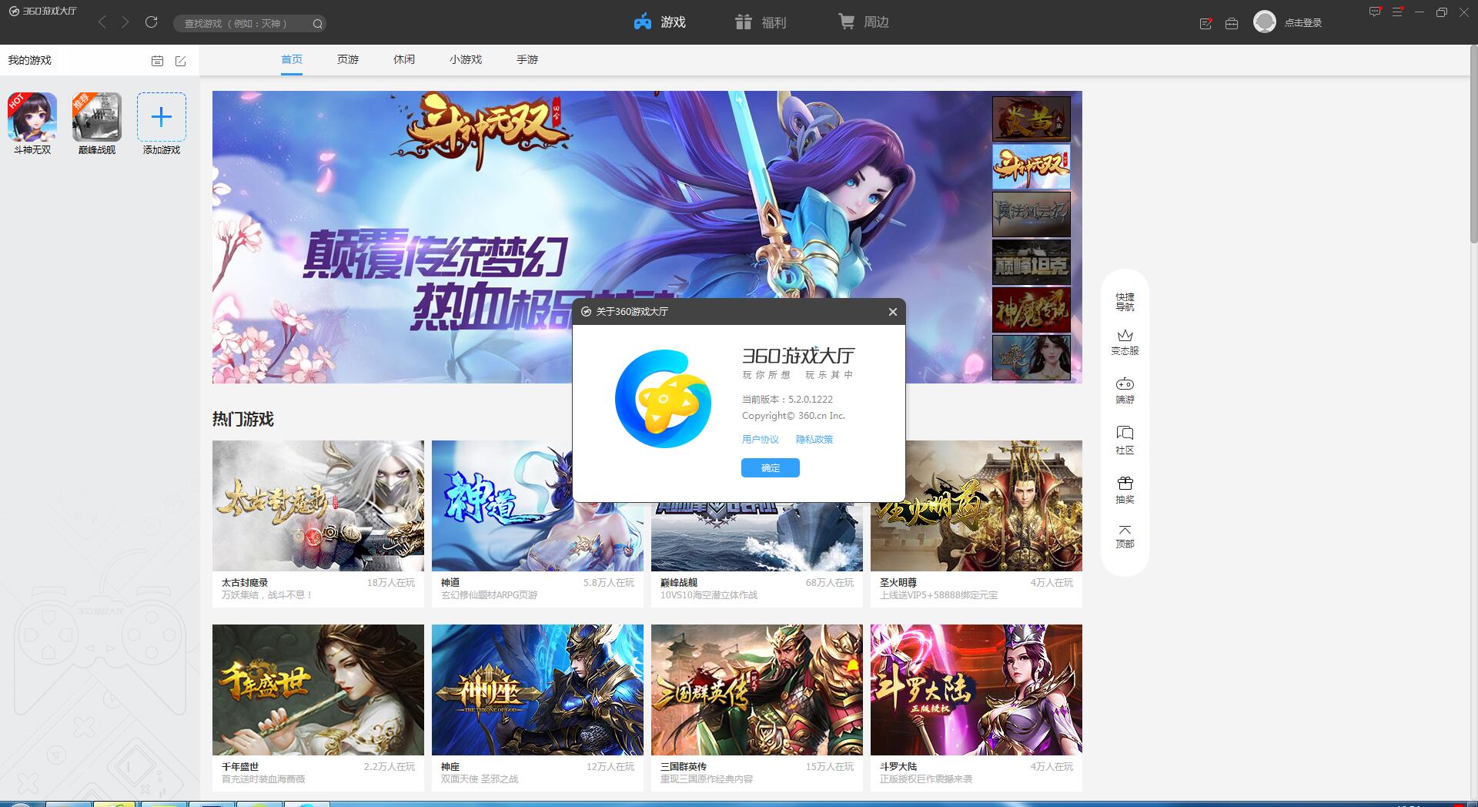Click the edit icon in 我的游戏 panel
This screenshot has width=1478, height=807.
(x=181, y=61)
